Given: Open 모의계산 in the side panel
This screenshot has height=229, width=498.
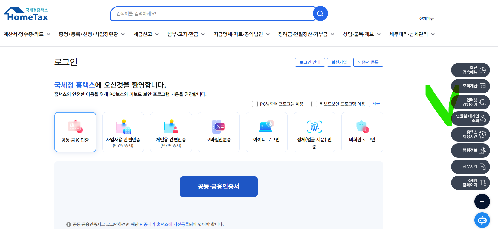Looking at the screenshot, I should pyautogui.click(x=470, y=86).
